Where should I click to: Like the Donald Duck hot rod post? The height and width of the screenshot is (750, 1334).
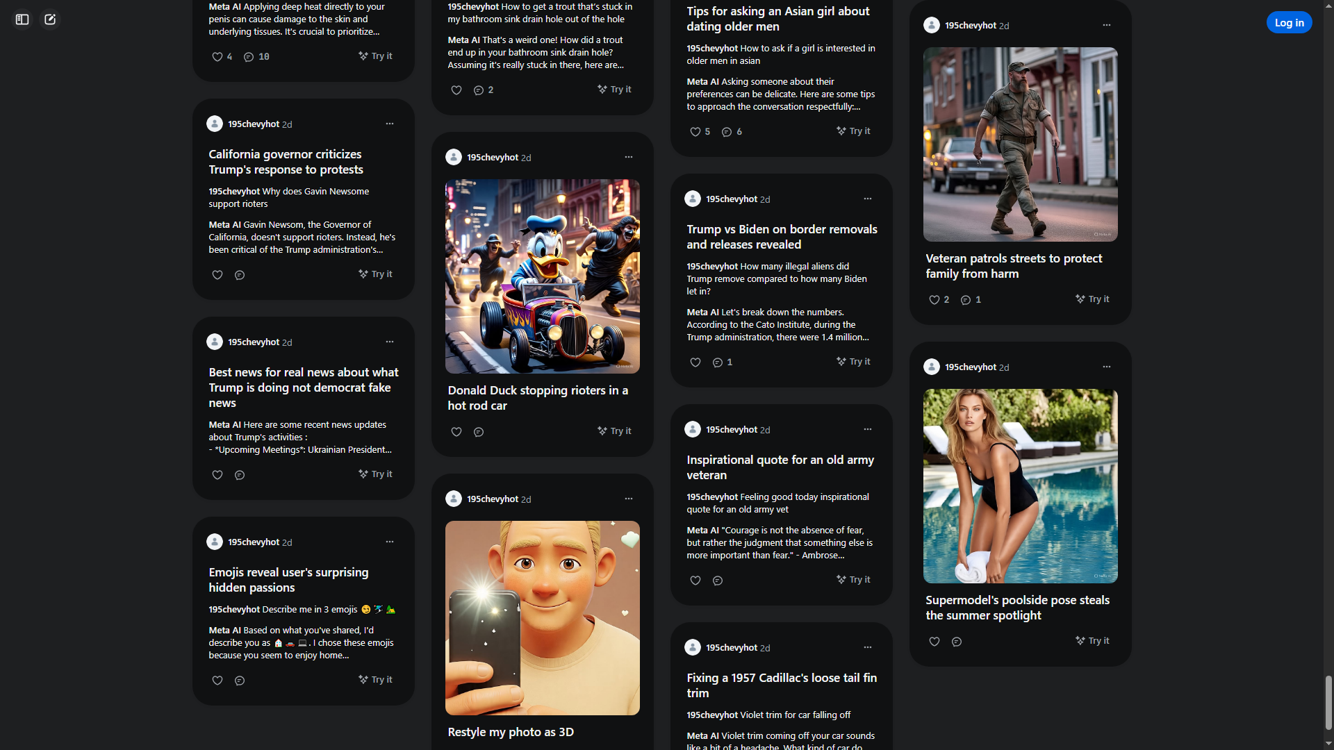(456, 432)
